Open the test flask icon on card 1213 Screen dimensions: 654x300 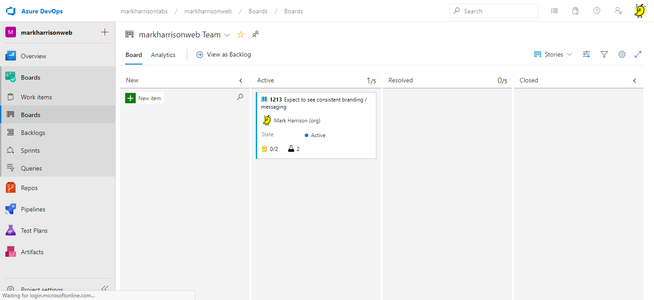291,149
